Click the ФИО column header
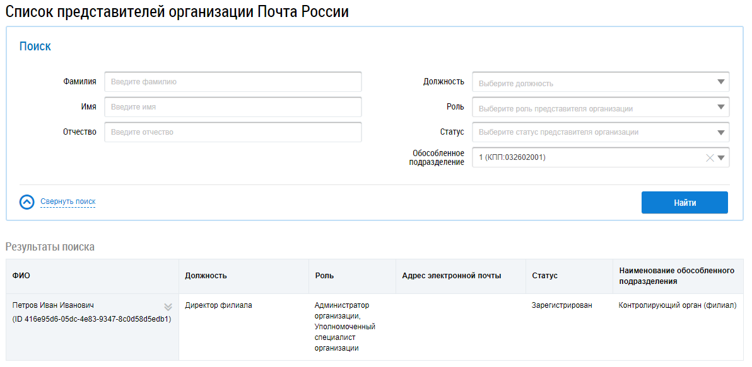 pos(20,276)
